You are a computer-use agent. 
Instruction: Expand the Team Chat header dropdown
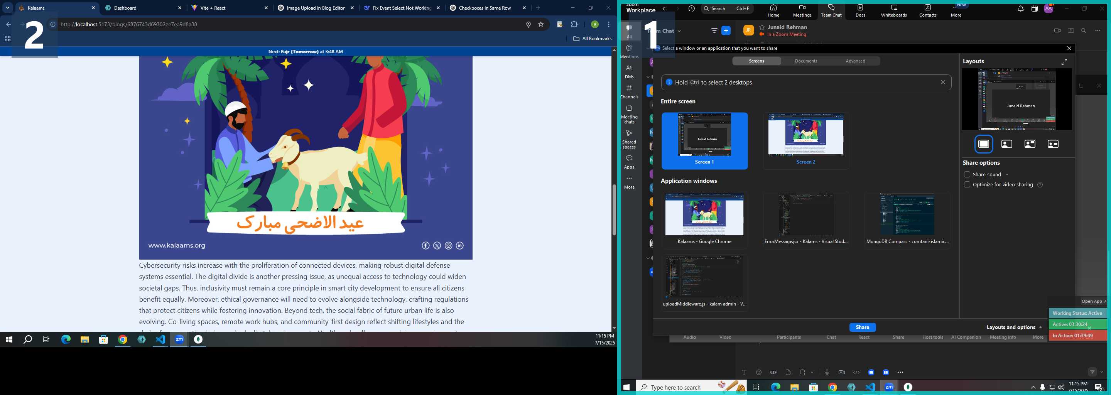[680, 31]
